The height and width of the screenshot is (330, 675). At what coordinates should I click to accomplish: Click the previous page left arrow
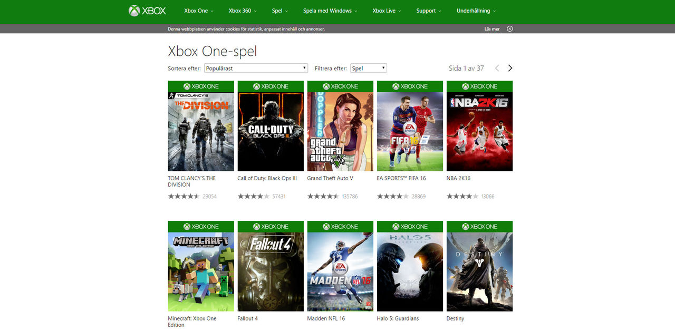pos(497,68)
